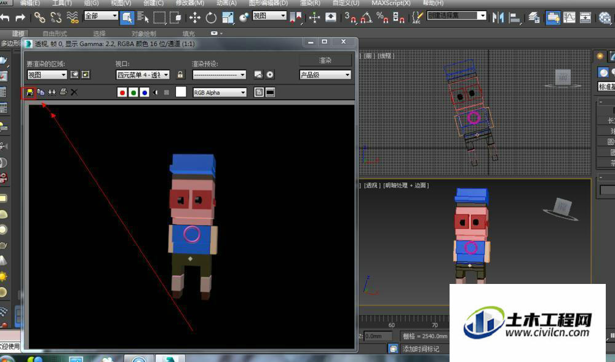Open the 产品级 production dropdown
Image resolution: width=615 pixels, height=362 pixels.
[325, 75]
